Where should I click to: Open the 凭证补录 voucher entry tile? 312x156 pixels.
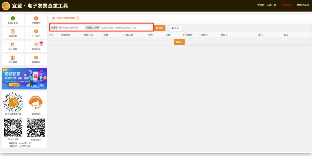(36, 46)
